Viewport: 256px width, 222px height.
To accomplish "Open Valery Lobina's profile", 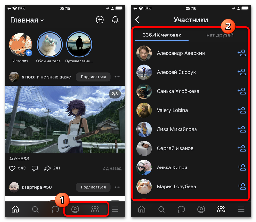I will tap(172, 110).
